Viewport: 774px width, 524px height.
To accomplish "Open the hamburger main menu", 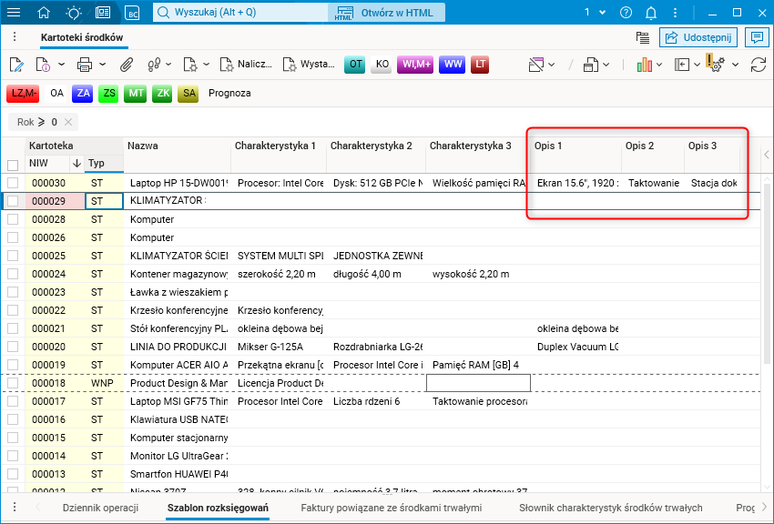I will pyautogui.click(x=14, y=13).
